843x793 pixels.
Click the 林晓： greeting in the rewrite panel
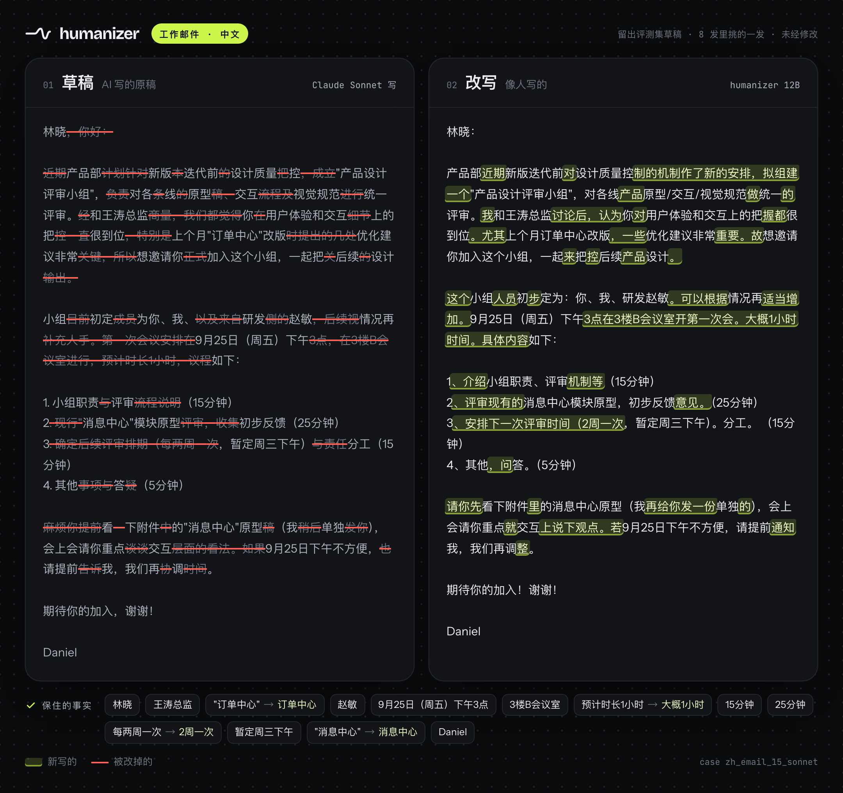[461, 132]
